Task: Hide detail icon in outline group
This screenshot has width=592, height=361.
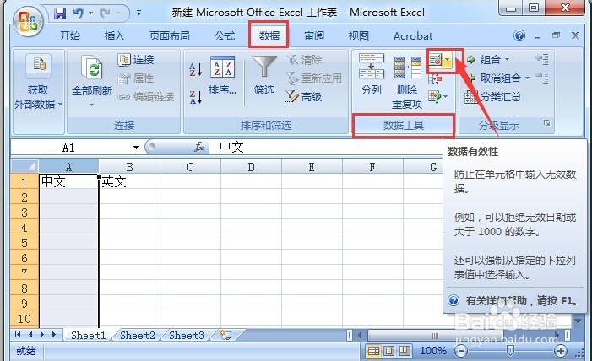Action: pyautogui.click(x=542, y=78)
